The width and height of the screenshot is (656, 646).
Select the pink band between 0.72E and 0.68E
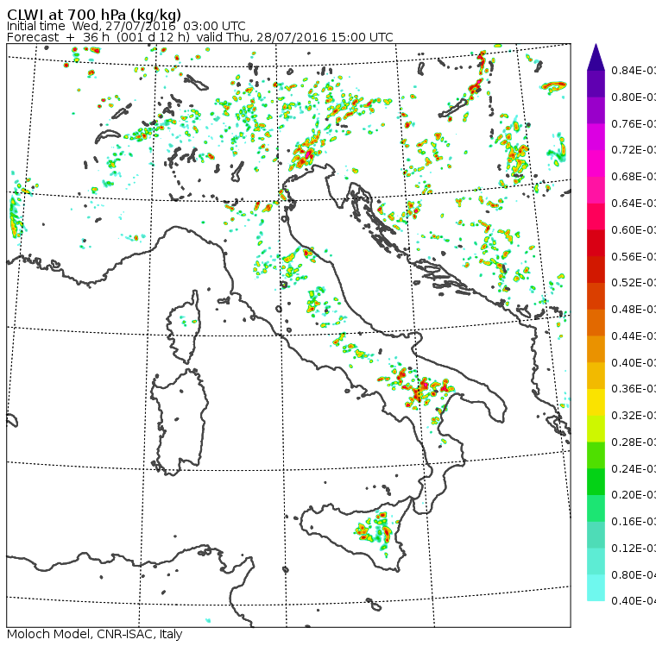pos(596,163)
